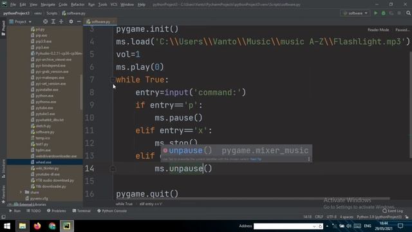The width and height of the screenshot is (412, 232).
Task: Open the Run tool window
Action: [15, 211]
